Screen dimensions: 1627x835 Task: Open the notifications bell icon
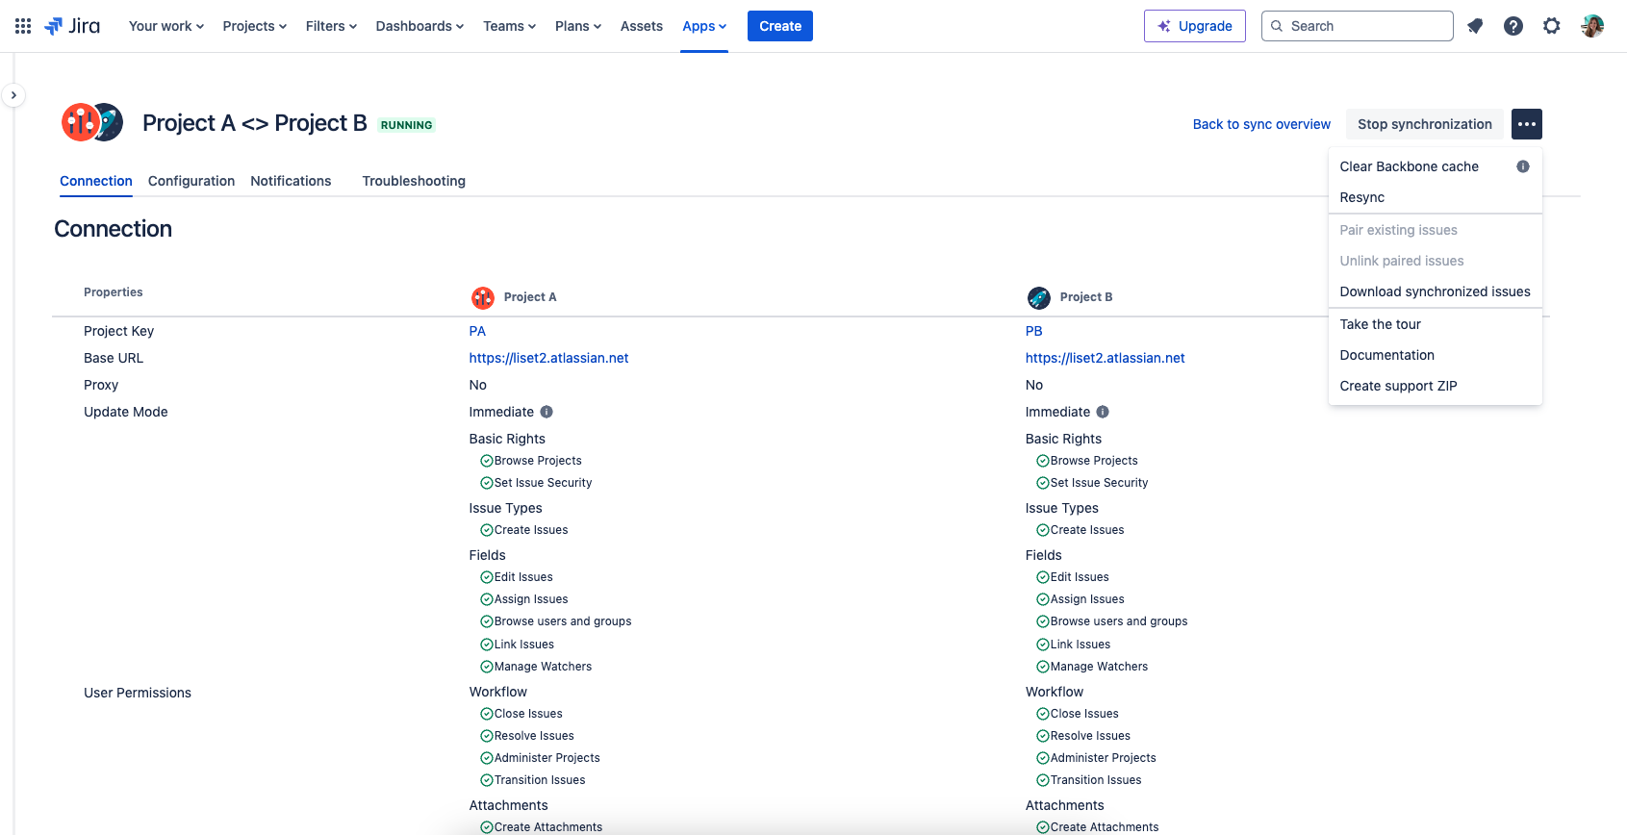tap(1475, 26)
